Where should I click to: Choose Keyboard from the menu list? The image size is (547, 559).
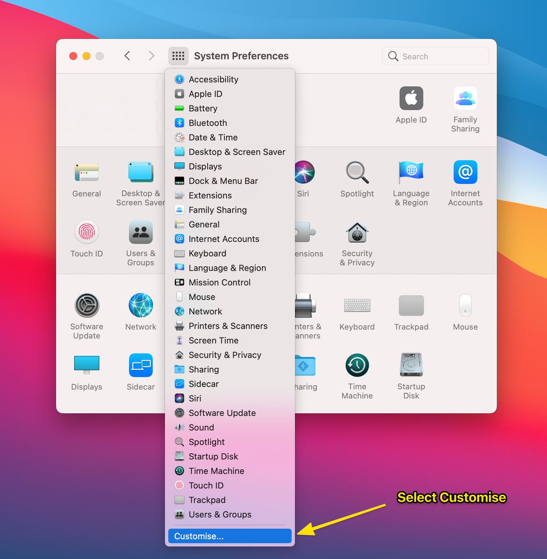coord(230,253)
